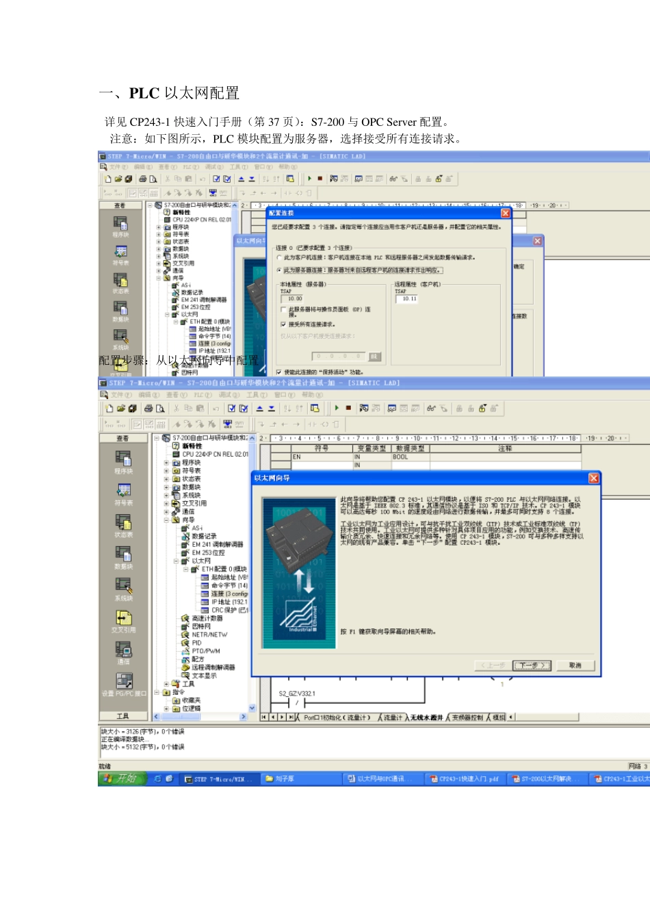Click 系统块 icon in lower navigation bar
This screenshot has width=650, height=920.
(x=123, y=586)
